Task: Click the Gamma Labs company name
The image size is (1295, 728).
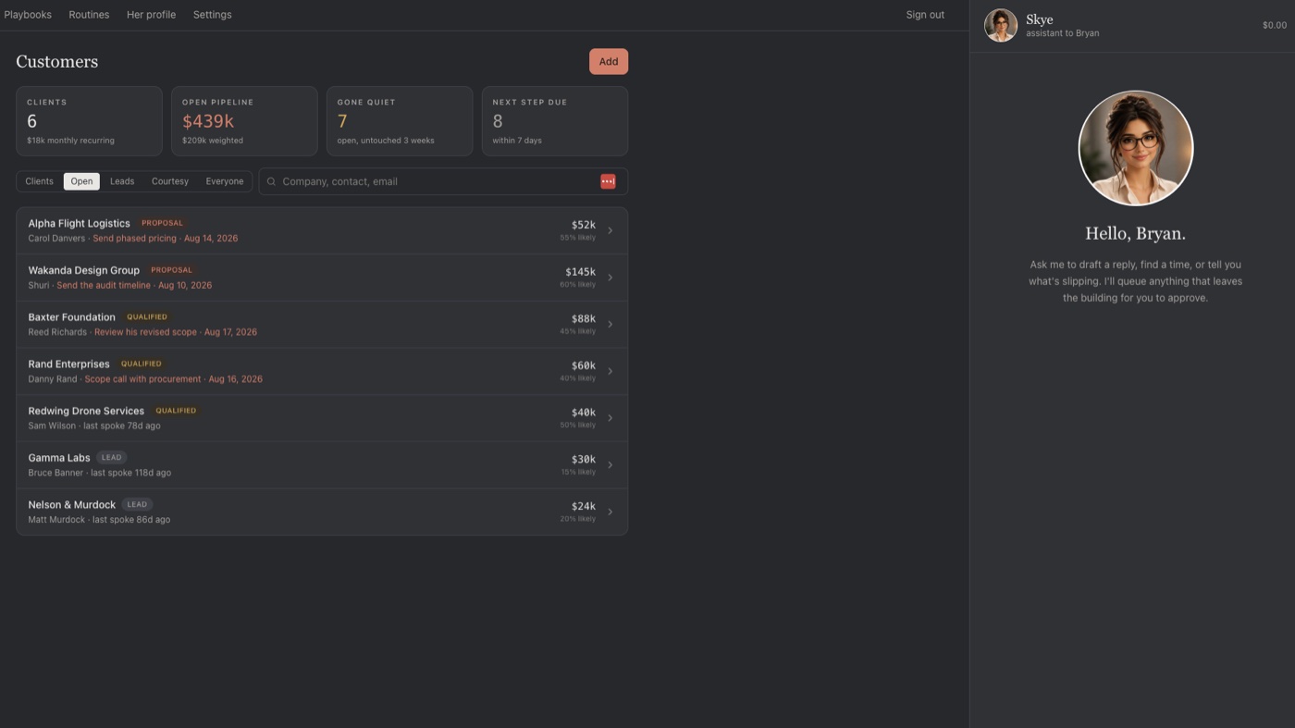Action: [x=59, y=458]
